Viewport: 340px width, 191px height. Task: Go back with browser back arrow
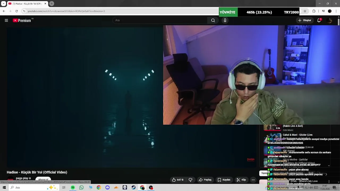tap(4, 11)
